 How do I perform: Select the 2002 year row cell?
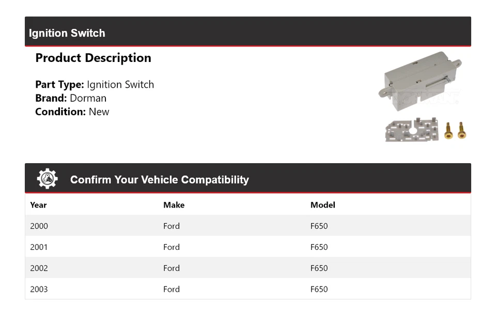click(x=39, y=268)
